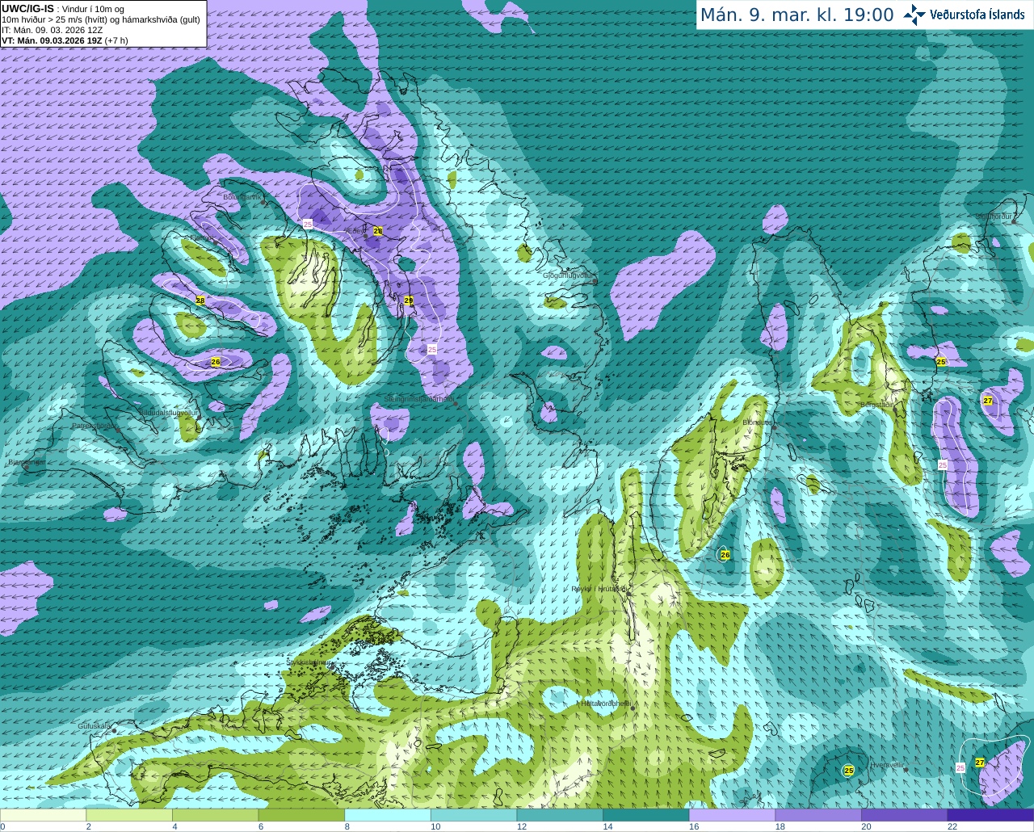Image resolution: width=1034 pixels, height=832 pixels.
Task: Click the Bíldudalsflugvöllur station label
Action: (168, 412)
